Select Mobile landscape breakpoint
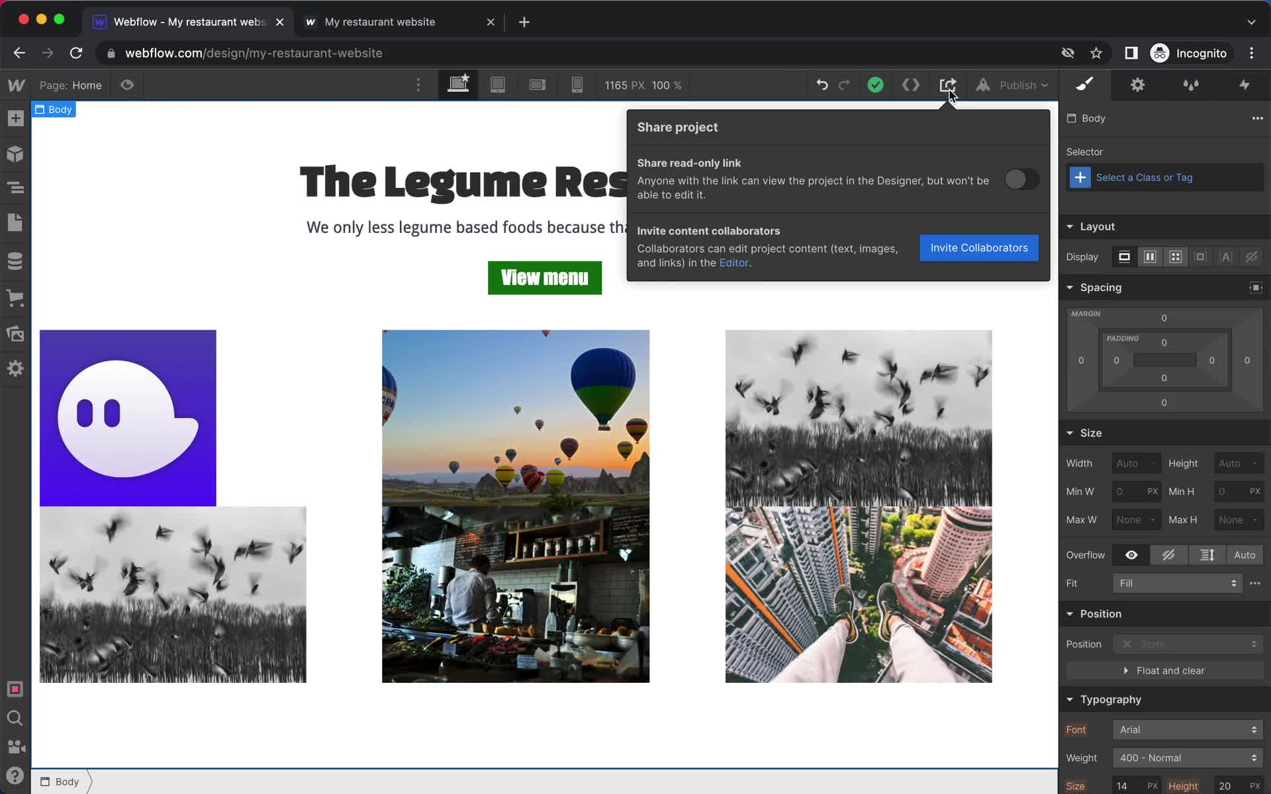This screenshot has width=1271, height=794. [538, 85]
